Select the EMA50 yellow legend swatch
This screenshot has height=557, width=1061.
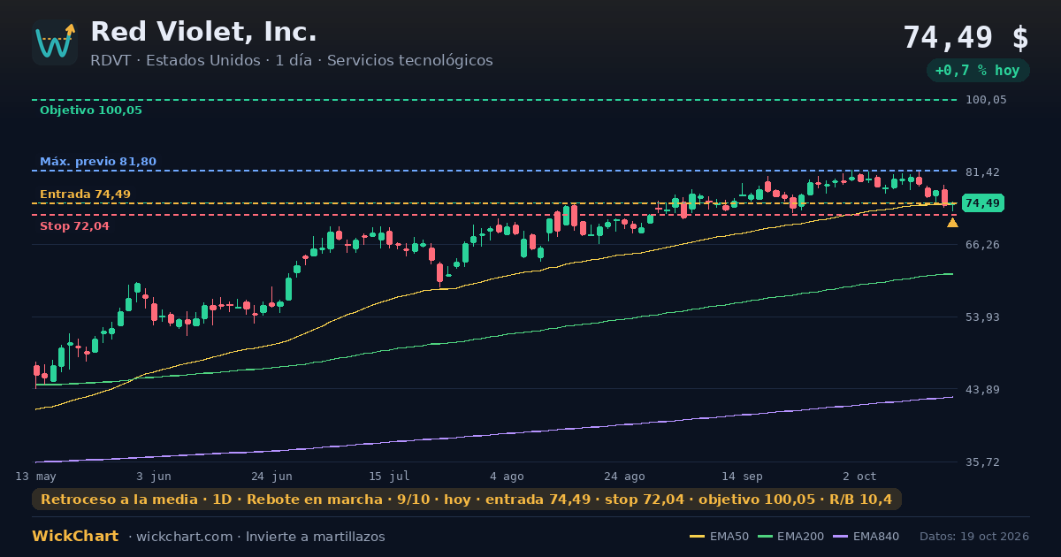pos(697,537)
